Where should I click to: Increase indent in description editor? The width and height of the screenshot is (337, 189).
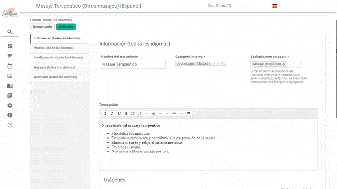(x=154, y=113)
